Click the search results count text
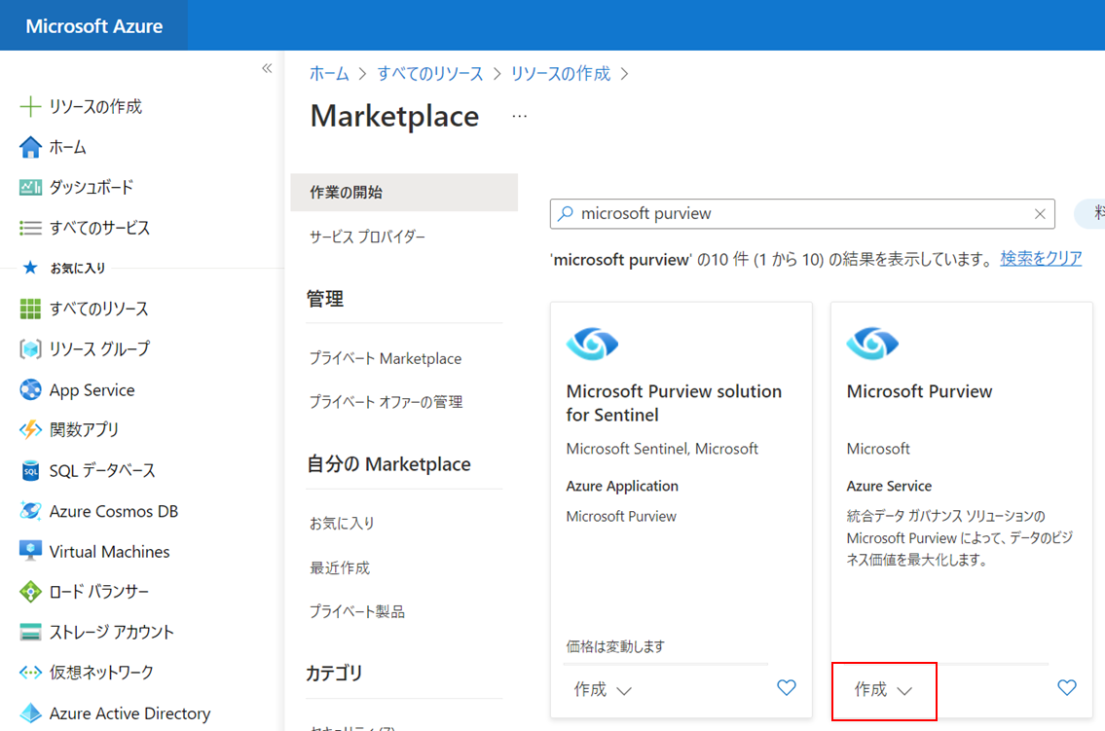 pyautogui.click(x=772, y=259)
